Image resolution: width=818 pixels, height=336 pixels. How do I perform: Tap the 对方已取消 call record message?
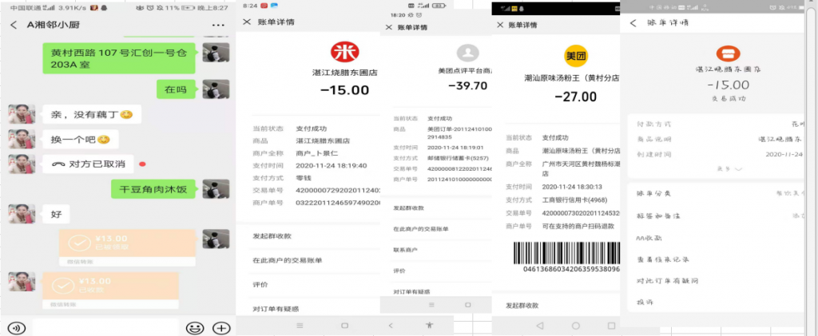pos(88,164)
